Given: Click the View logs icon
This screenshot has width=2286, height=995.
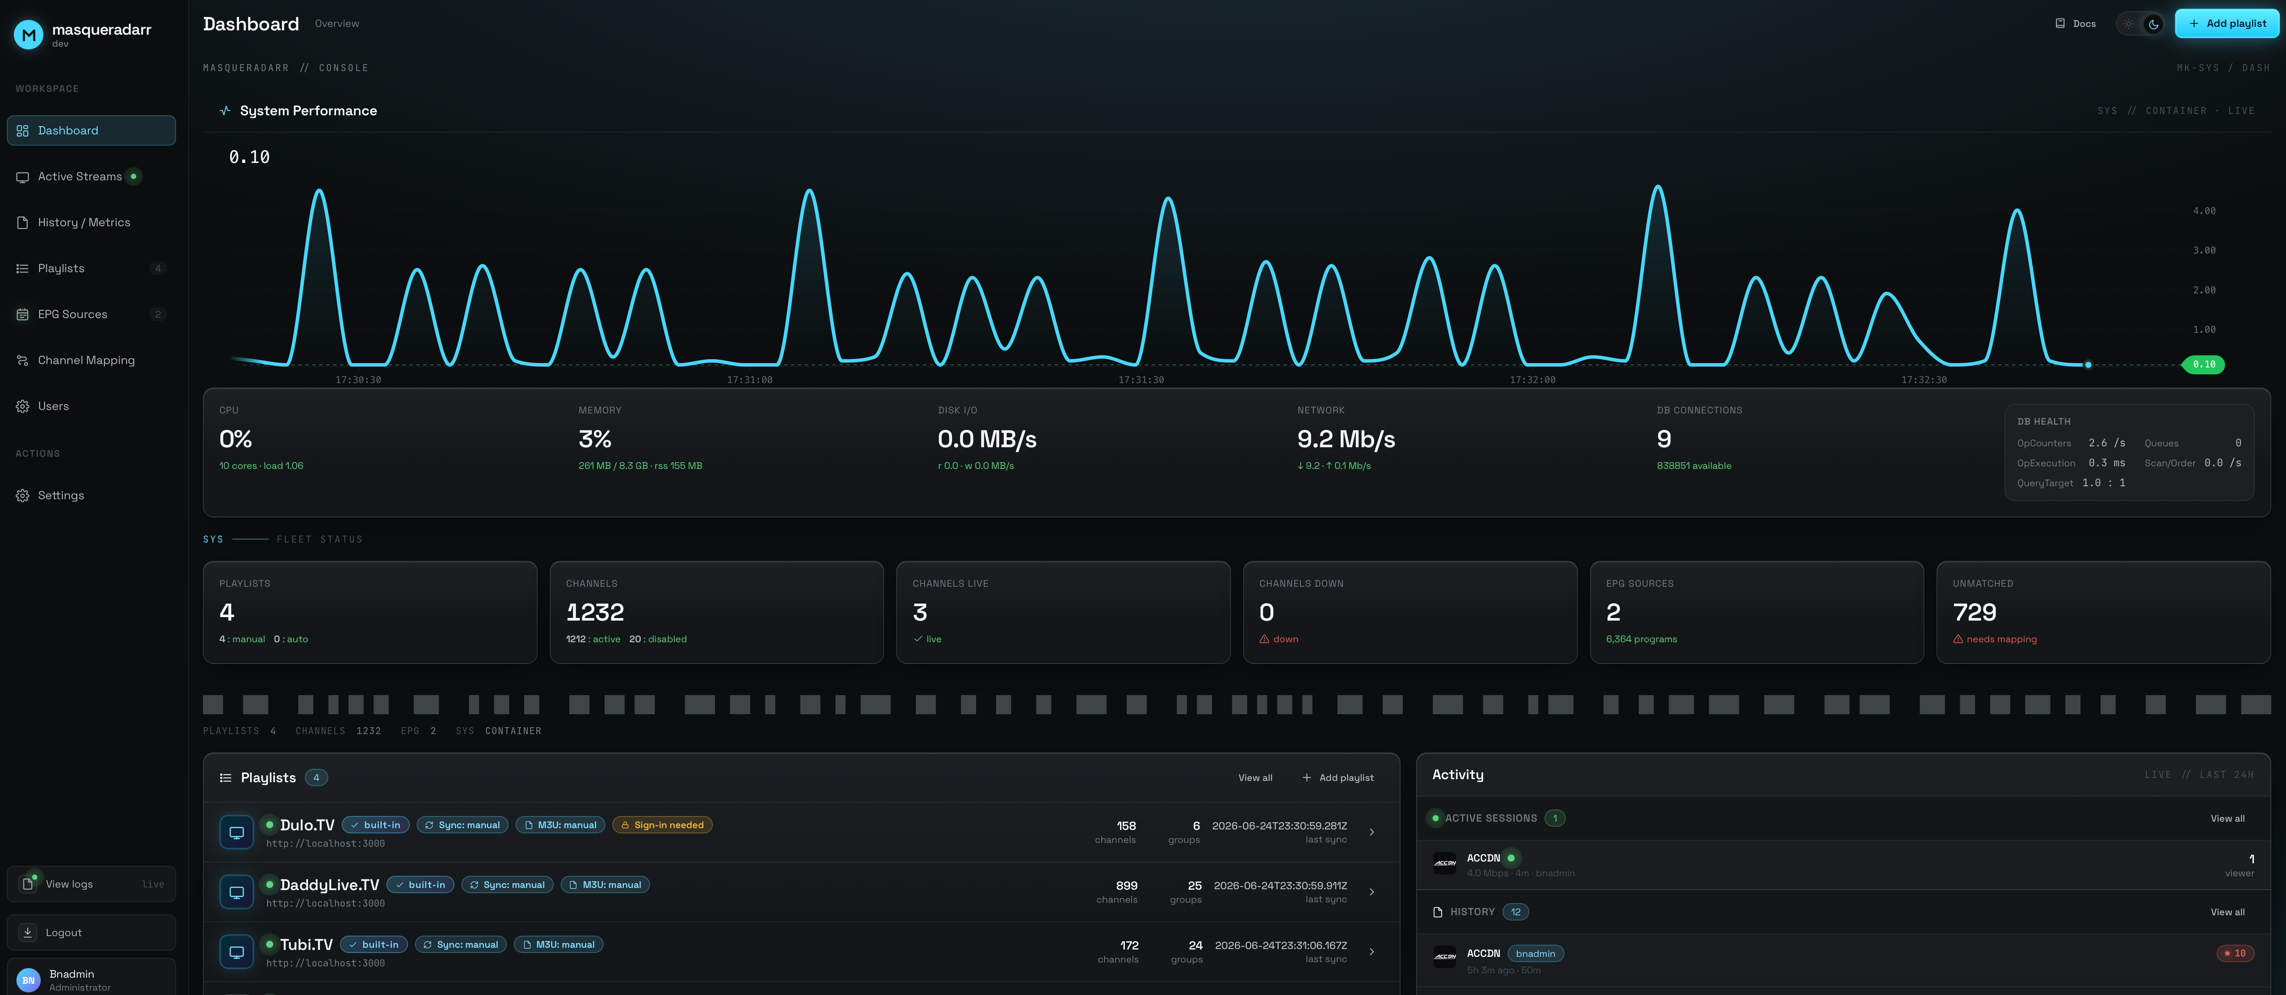Looking at the screenshot, I should [x=27, y=884].
